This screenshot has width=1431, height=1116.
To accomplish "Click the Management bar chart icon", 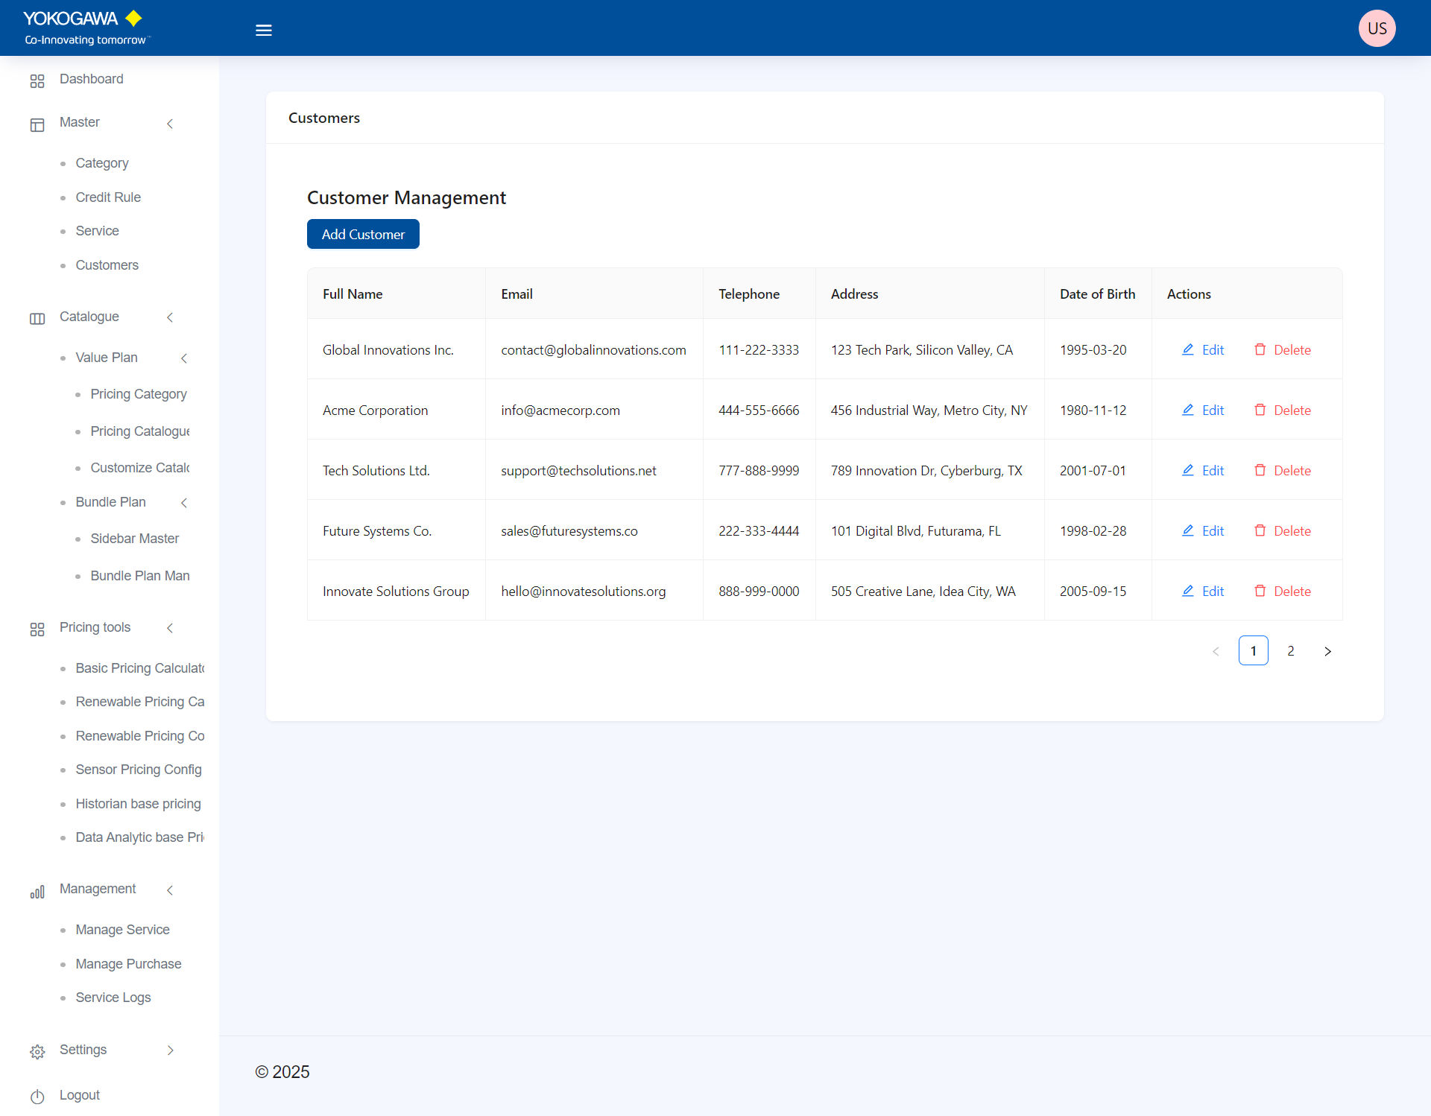I will 37,891.
